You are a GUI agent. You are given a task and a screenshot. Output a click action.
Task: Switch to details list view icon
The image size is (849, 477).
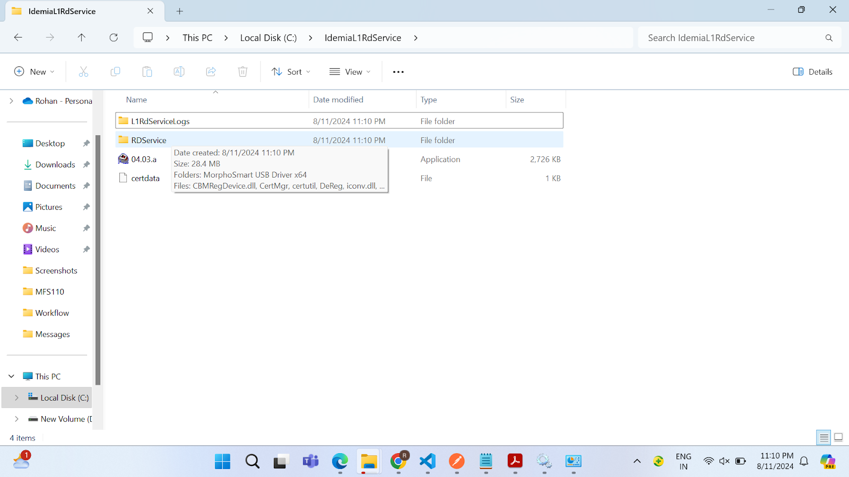824,438
